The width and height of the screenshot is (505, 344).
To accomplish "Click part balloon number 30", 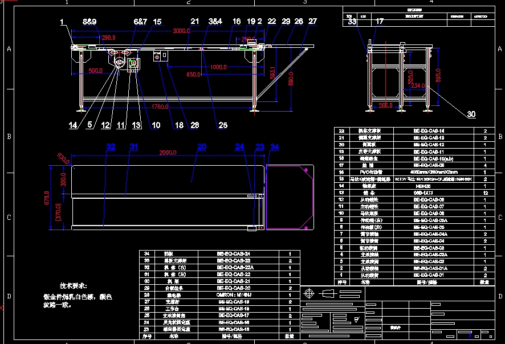I will 471,114.
